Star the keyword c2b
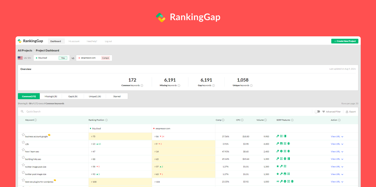This screenshot has height=187, width=376. (x=23, y=142)
